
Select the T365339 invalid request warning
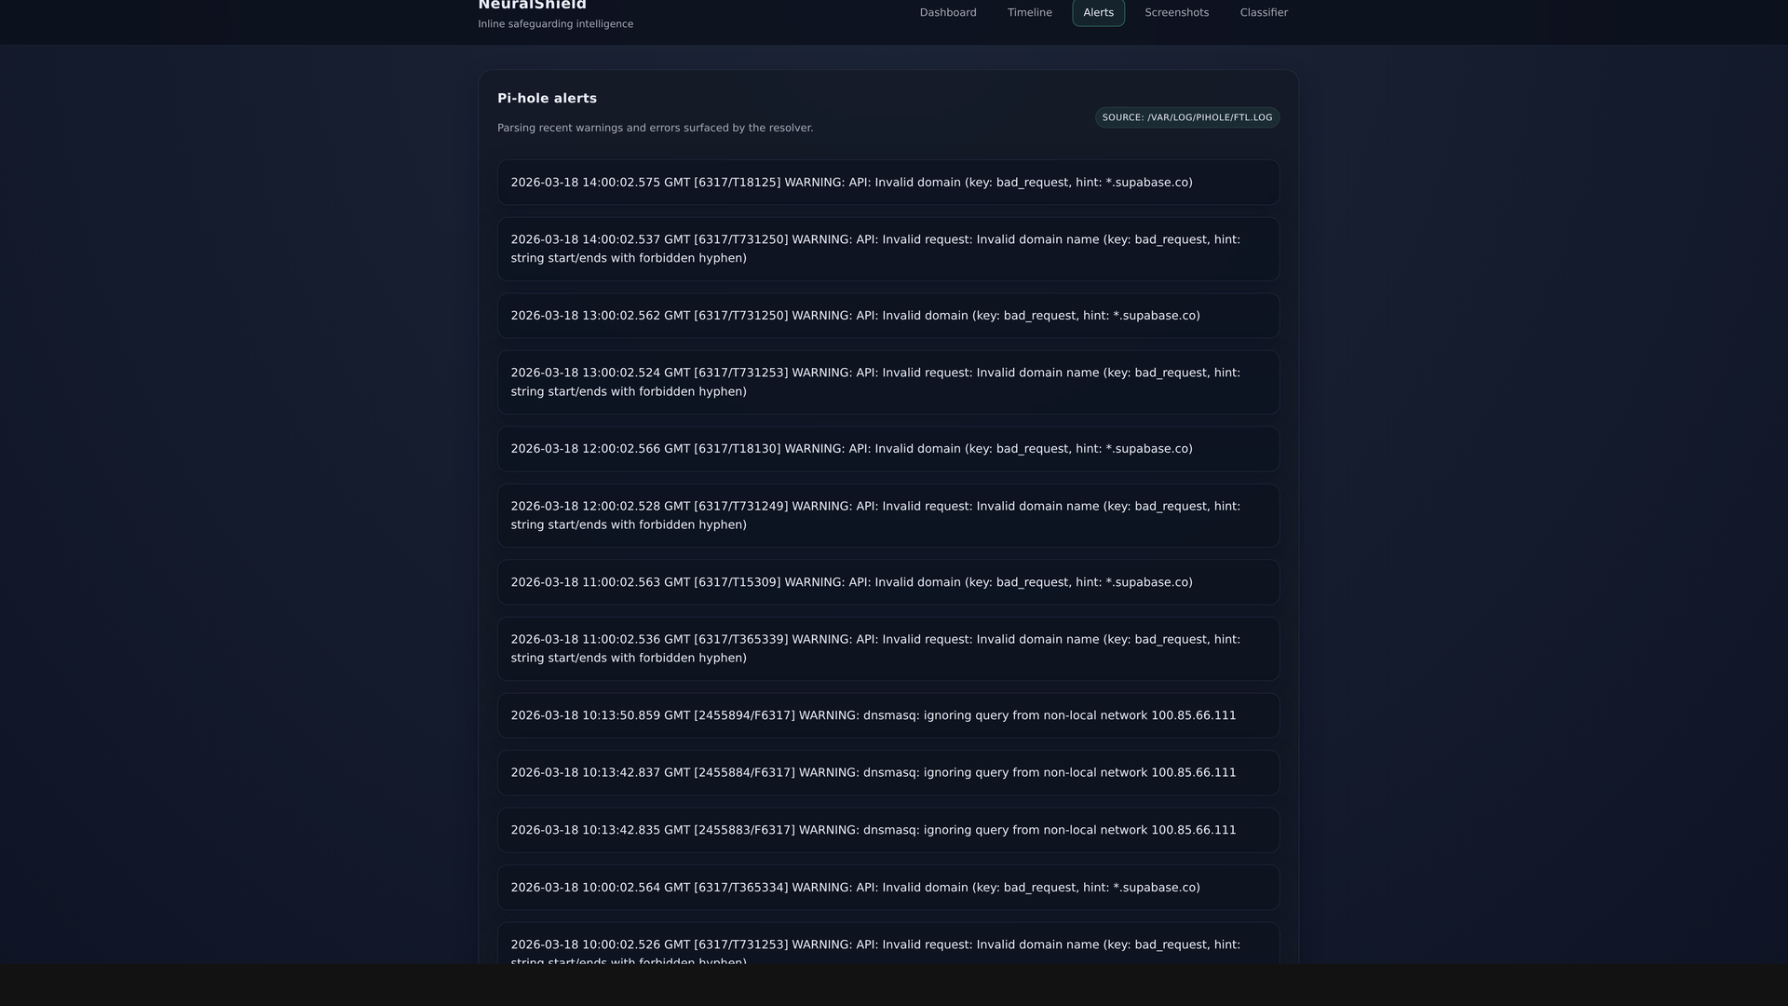(887, 648)
